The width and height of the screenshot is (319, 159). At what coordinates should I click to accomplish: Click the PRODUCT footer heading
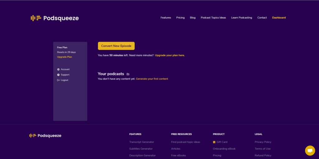pos(219,134)
